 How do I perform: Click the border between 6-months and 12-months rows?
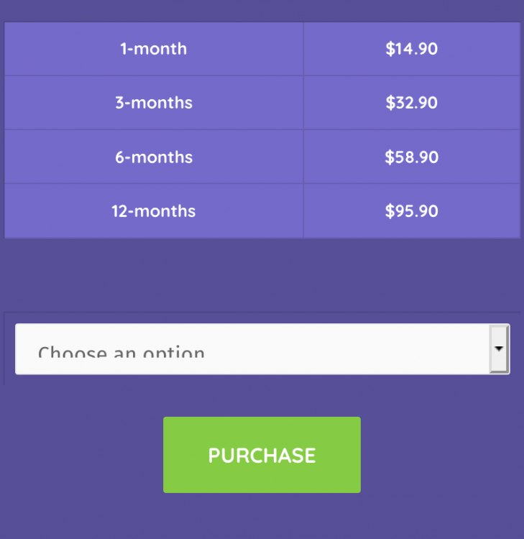pos(153,184)
